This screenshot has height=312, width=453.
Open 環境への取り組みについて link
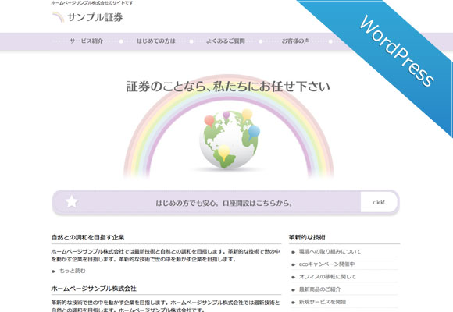pos(330,252)
